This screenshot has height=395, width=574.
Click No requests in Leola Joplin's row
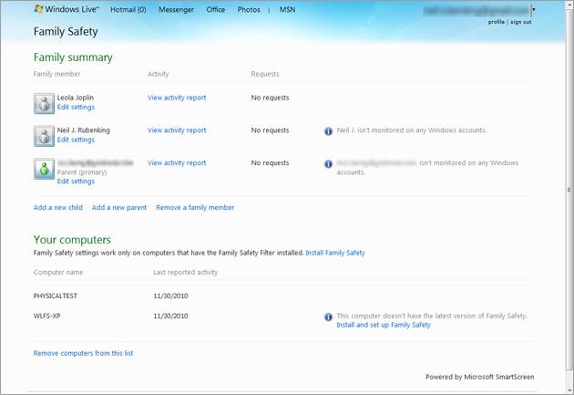coord(271,98)
